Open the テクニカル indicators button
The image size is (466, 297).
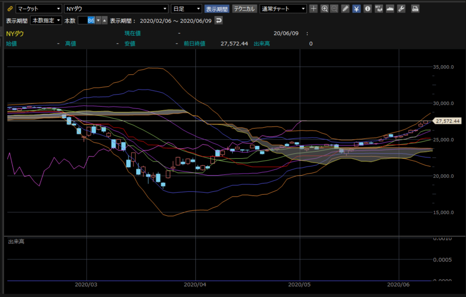(244, 9)
